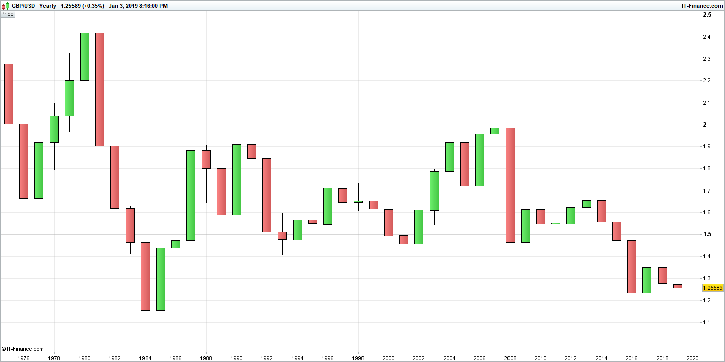Click the 1994 year label on time axis
This screenshot has height=362, width=725.
pos(298,358)
